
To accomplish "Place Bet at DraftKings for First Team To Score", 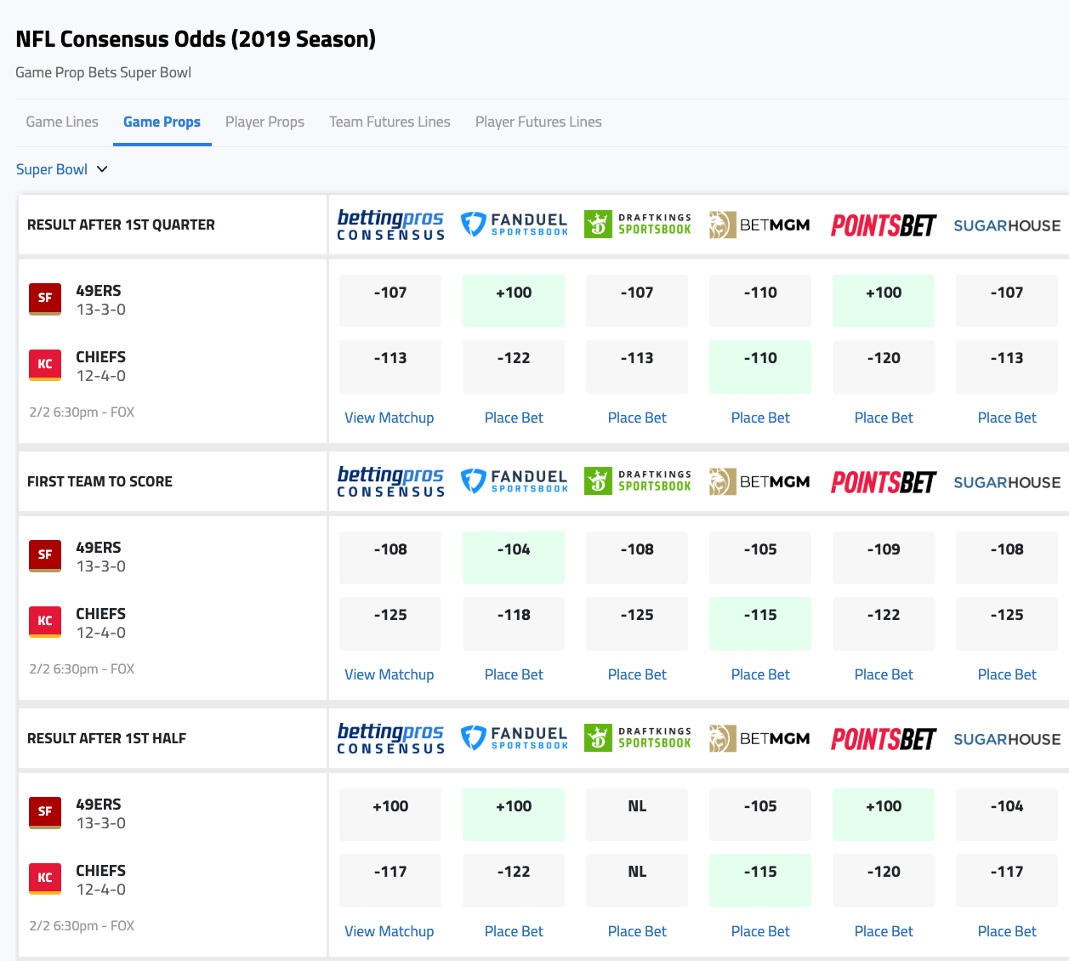I will coord(637,674).
